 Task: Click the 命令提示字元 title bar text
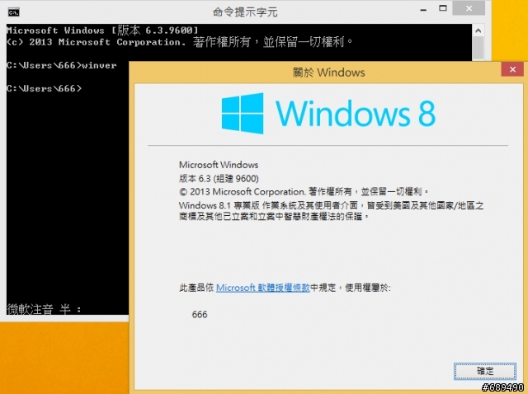pos(245,12)
